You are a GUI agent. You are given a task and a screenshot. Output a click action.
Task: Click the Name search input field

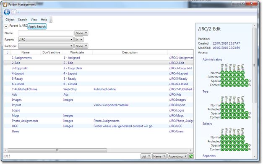tap(46, 33)
